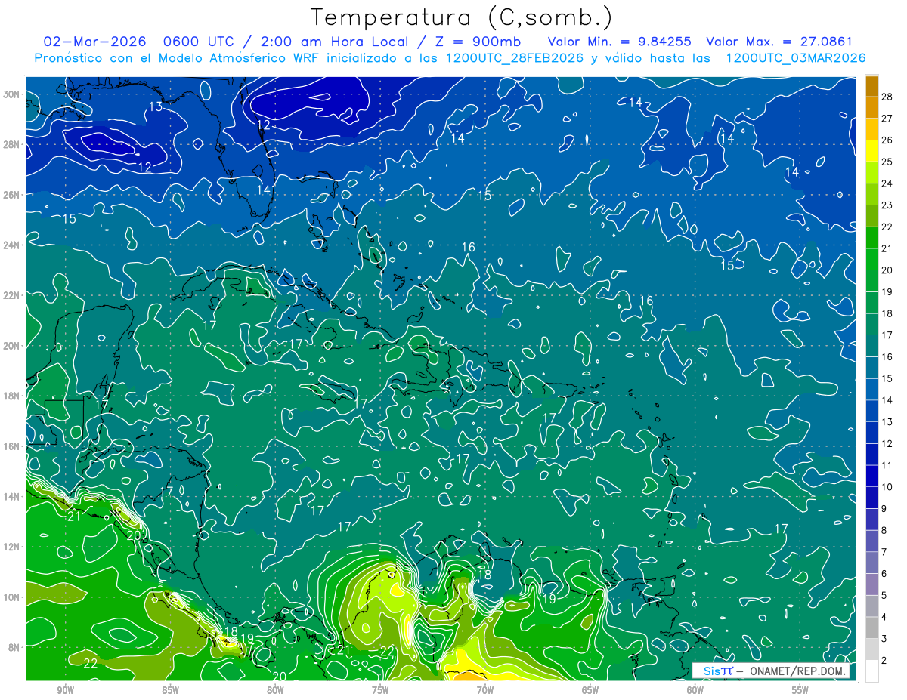Click the 60W longitude axis label
Screen dimensions: 907x700
tap(695, 690)
